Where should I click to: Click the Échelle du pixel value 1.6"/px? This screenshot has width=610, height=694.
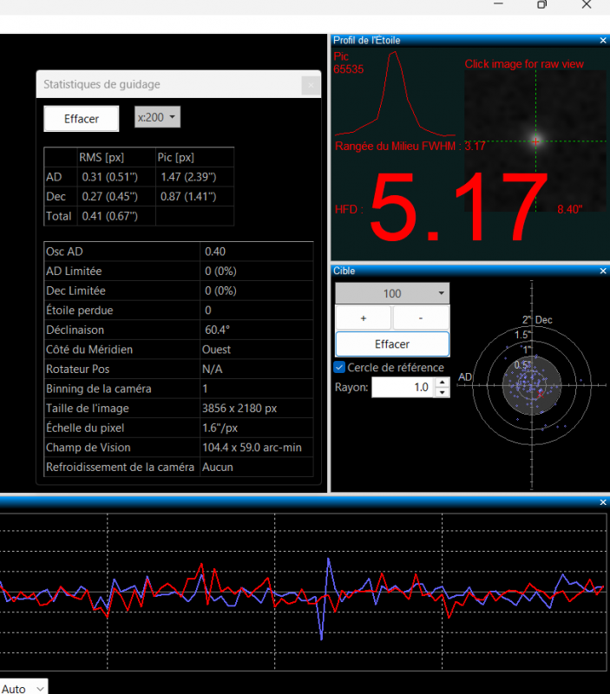click(x=220, y=428)
